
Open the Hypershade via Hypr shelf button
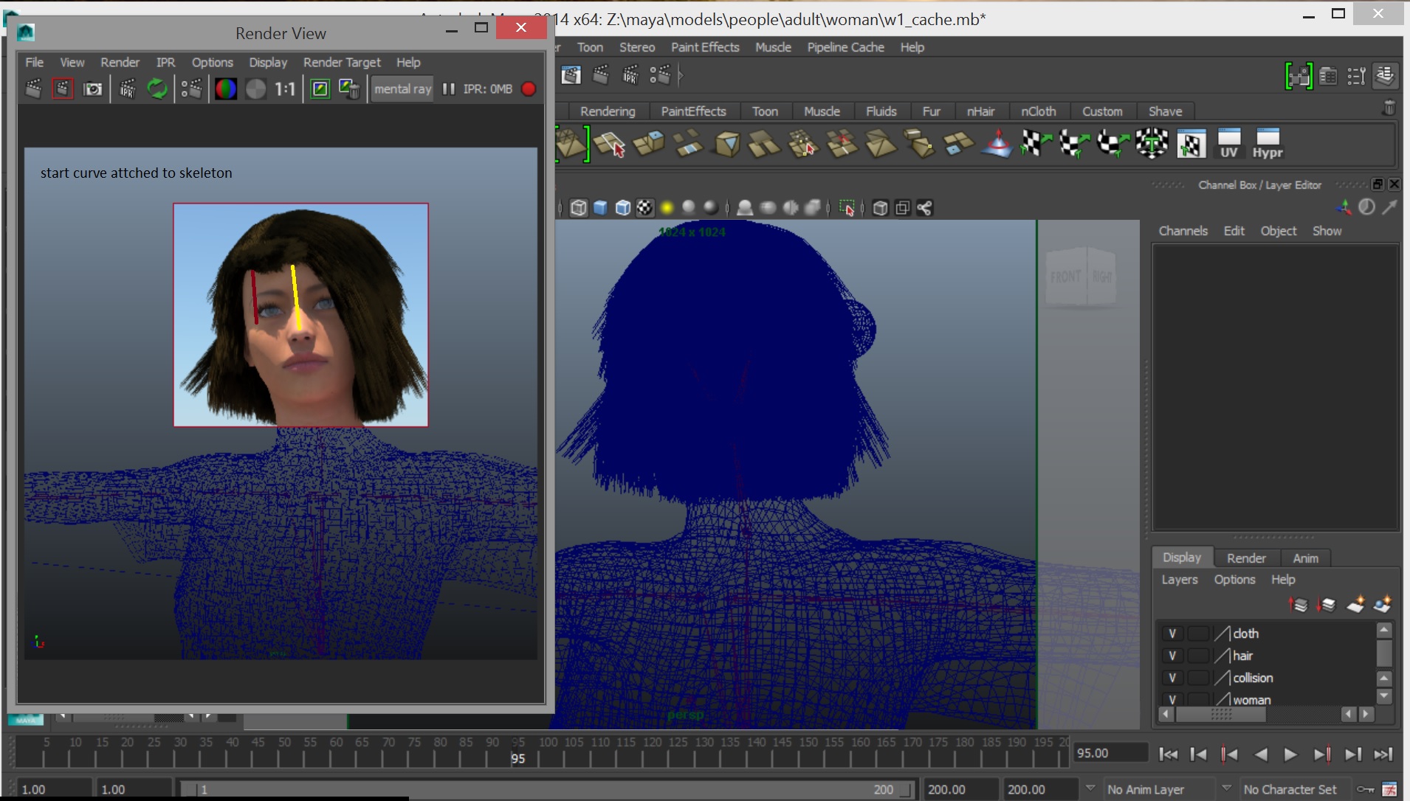click(x=1268, y=144)
